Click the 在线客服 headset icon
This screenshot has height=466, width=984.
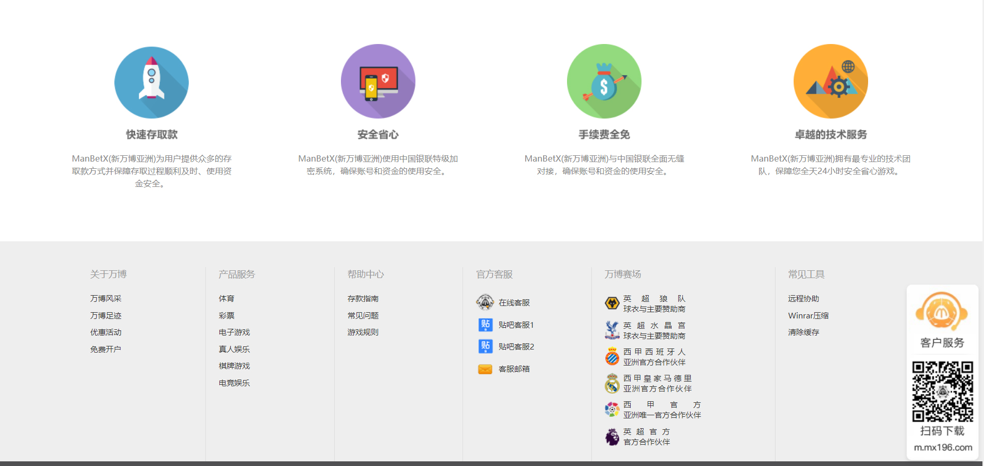pyautogui.click(x=485, y=302)
